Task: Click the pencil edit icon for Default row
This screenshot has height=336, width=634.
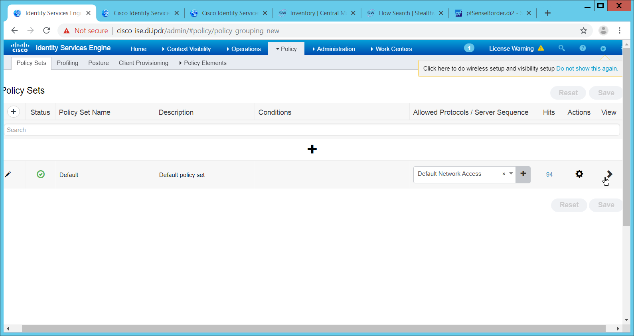Action: point(8,174)
